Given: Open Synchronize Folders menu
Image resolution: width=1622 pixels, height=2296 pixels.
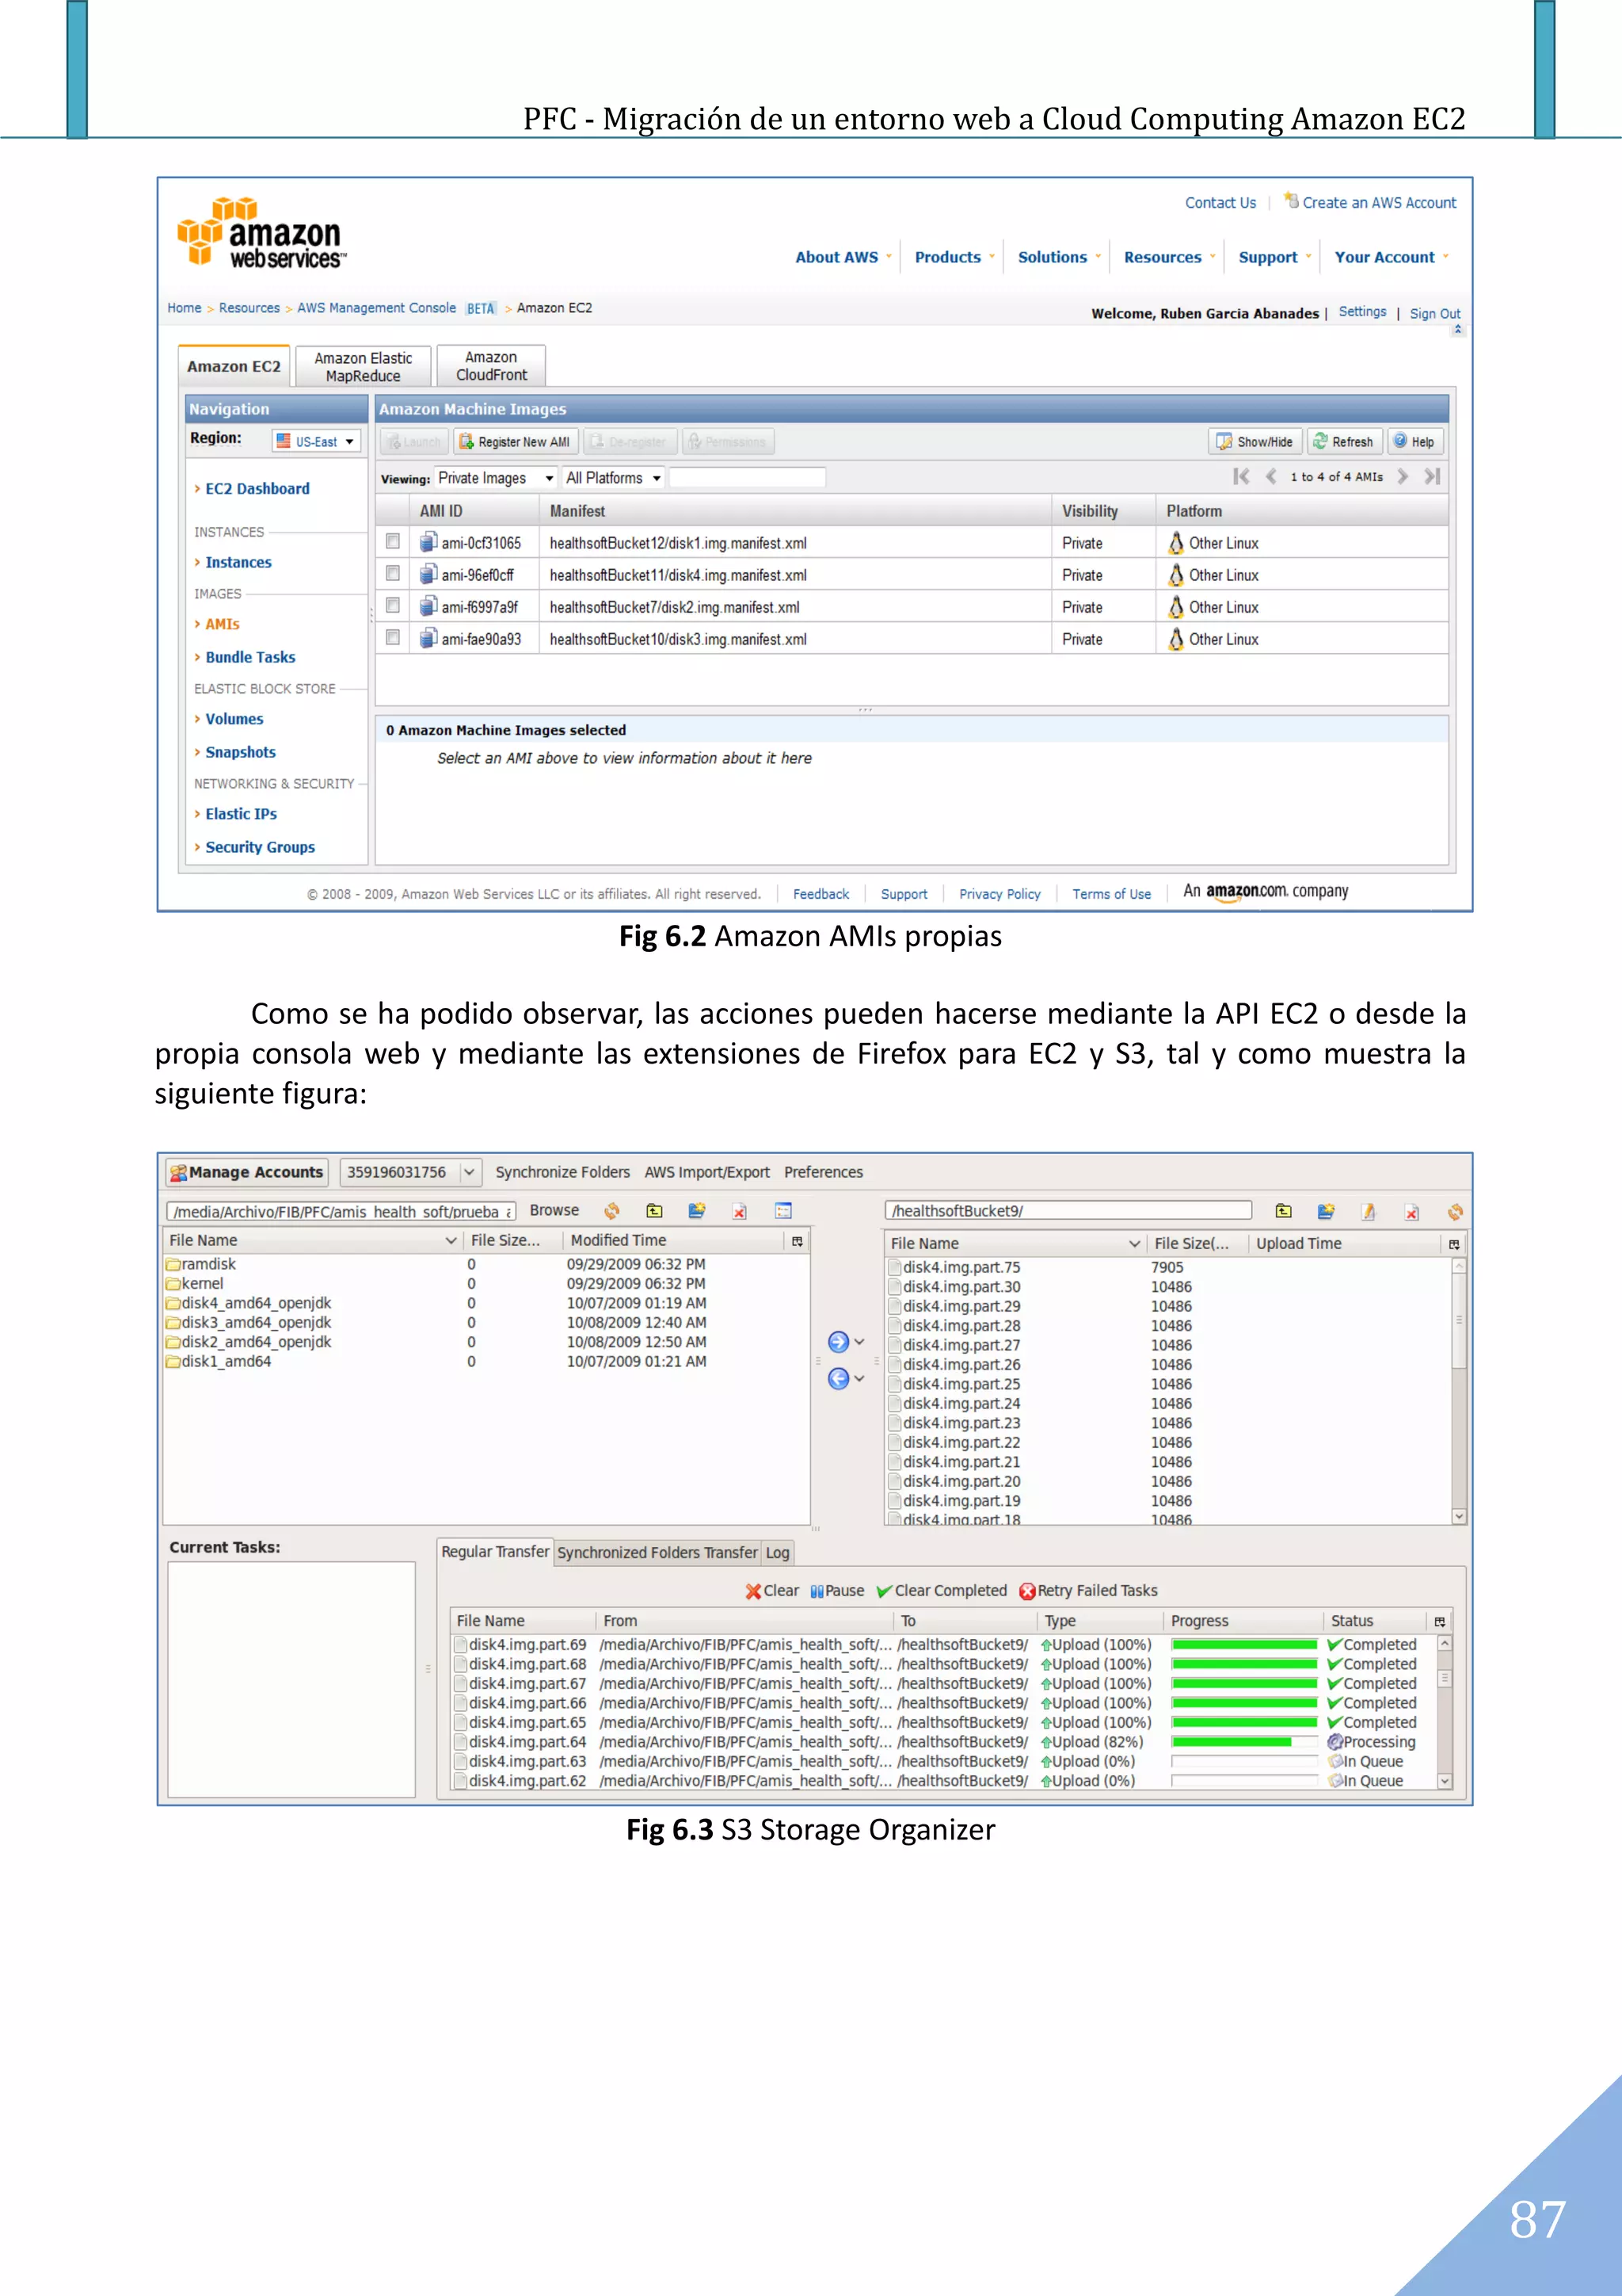Looking at the screenshot, I should (562, 1172).
